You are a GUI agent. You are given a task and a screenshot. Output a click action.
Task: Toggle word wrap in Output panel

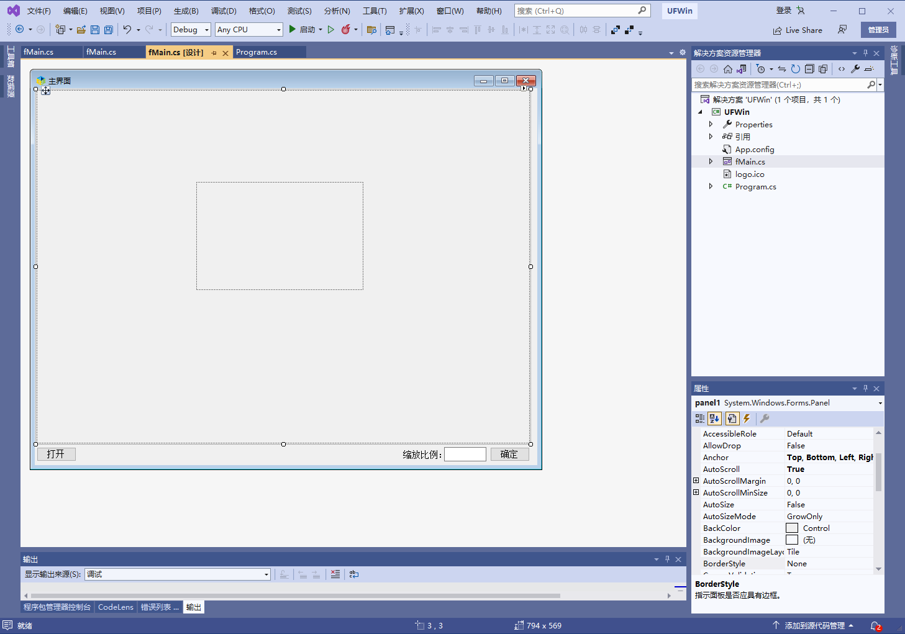pyautogui.click(x=354, y=574)
